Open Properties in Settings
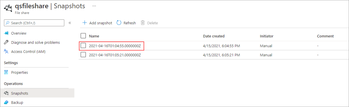The image size is (349, 107). tap(19, 72)
